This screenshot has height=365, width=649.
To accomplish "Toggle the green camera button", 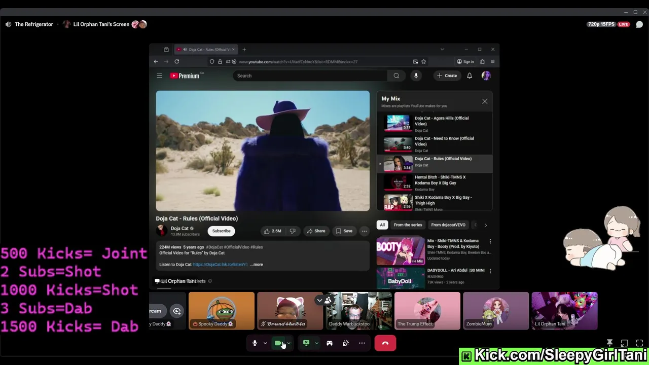I will [278, 343].
